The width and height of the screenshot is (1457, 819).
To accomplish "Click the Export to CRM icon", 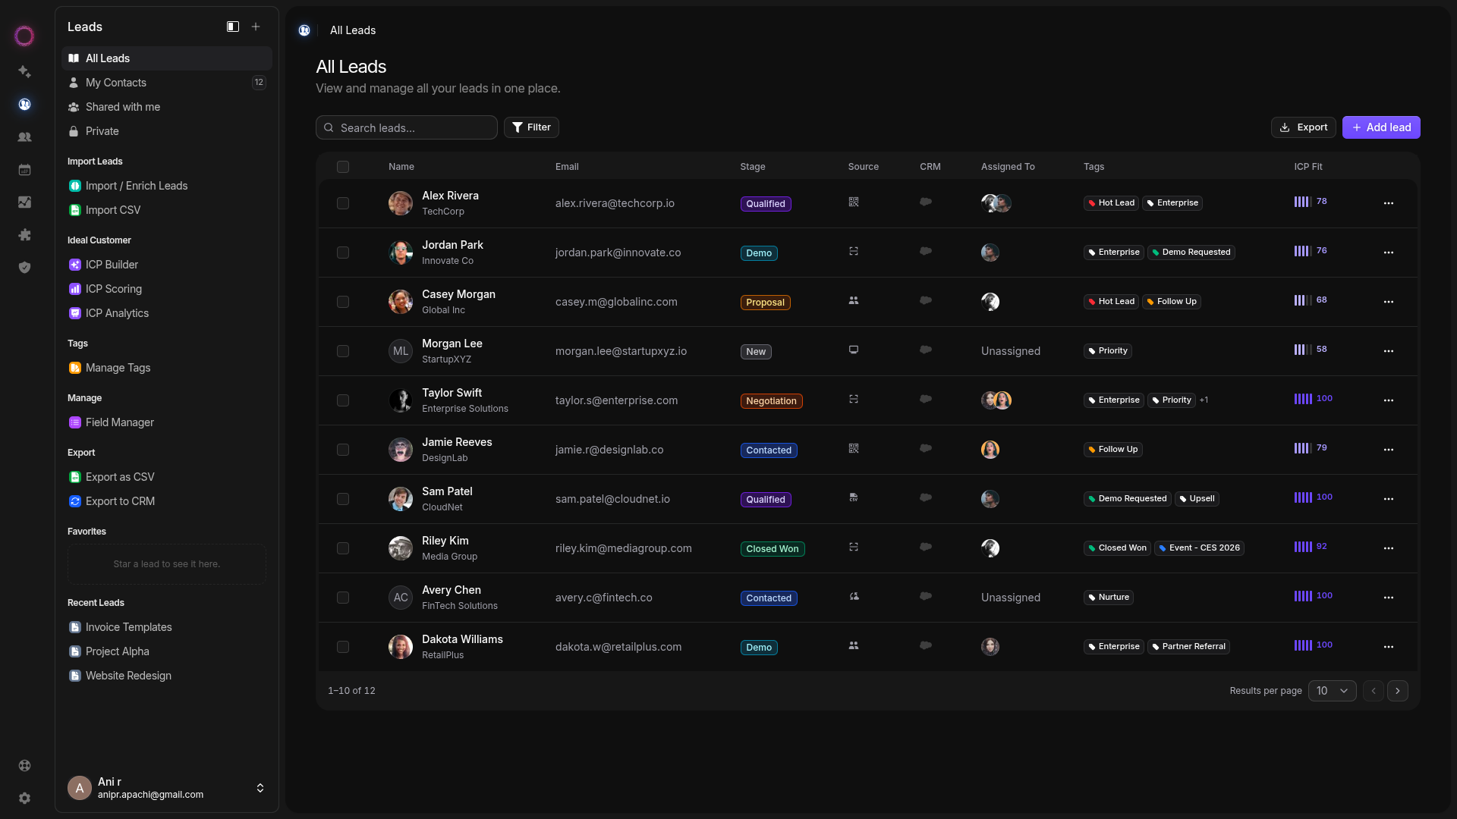I will 74,501.
